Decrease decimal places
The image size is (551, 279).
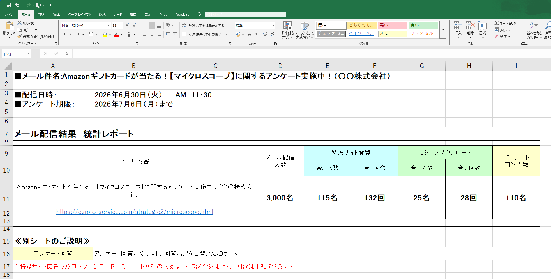(272, 34)
